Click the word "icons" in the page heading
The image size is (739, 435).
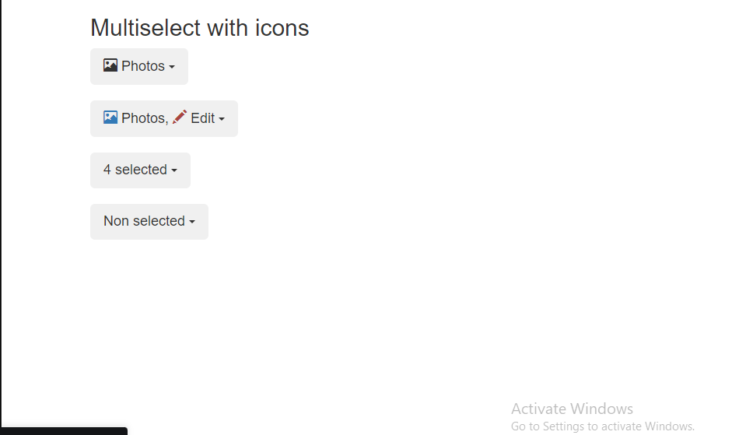pos(282,28)
